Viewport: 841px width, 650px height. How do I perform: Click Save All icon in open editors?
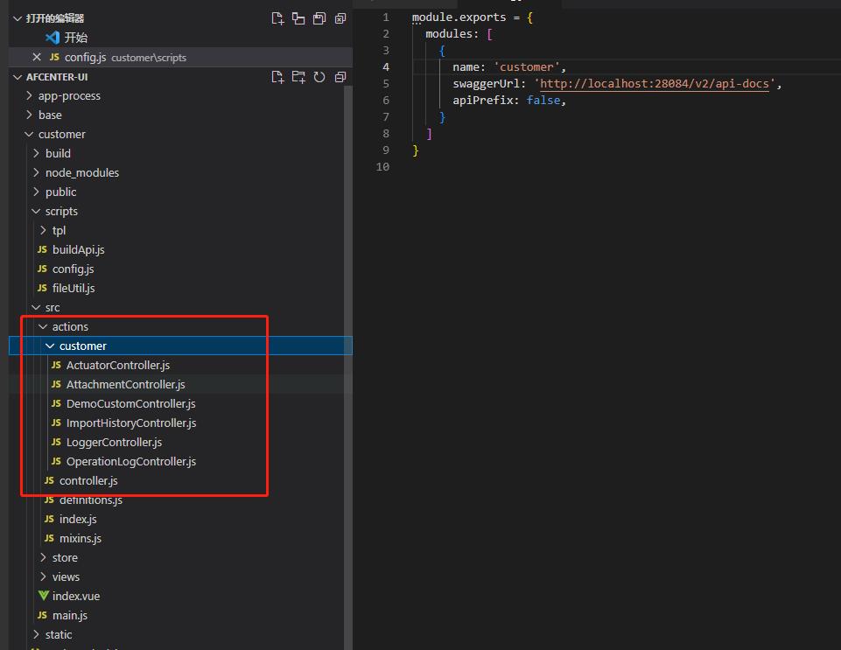pyautogui.click(x=319, y=18)
